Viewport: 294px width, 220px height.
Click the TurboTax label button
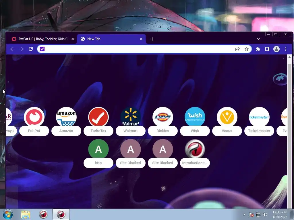point(98,131)
